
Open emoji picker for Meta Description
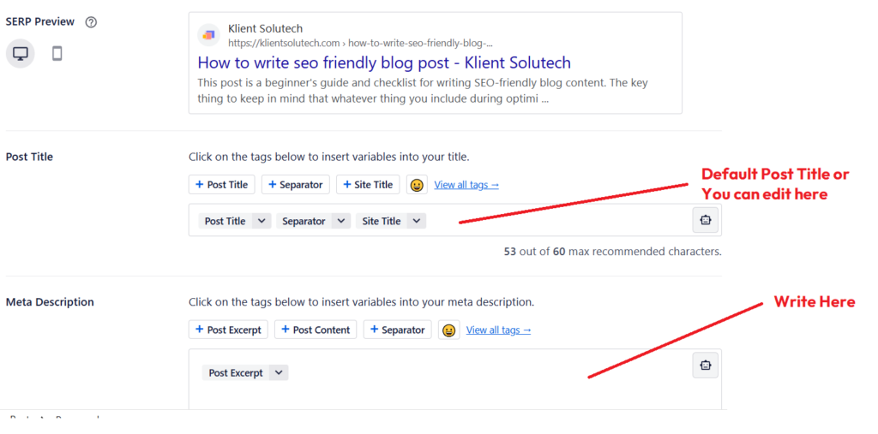click(x=448, y=330)
